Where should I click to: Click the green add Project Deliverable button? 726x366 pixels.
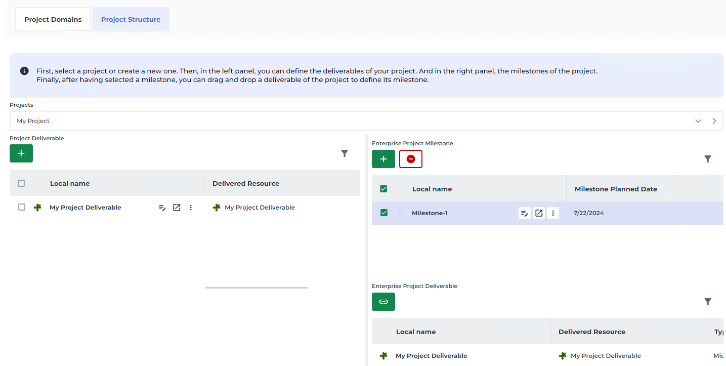pyautogui.click(x=21, y=153)
